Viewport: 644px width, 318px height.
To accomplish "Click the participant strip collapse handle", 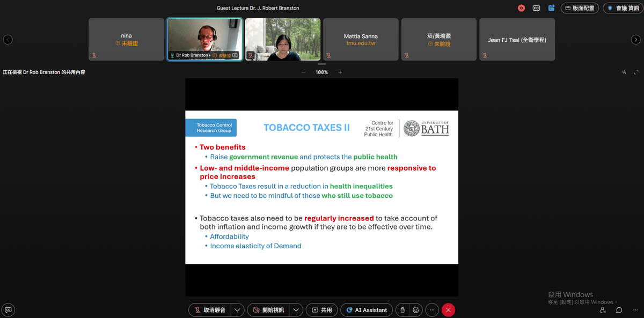I will (321, 64).
